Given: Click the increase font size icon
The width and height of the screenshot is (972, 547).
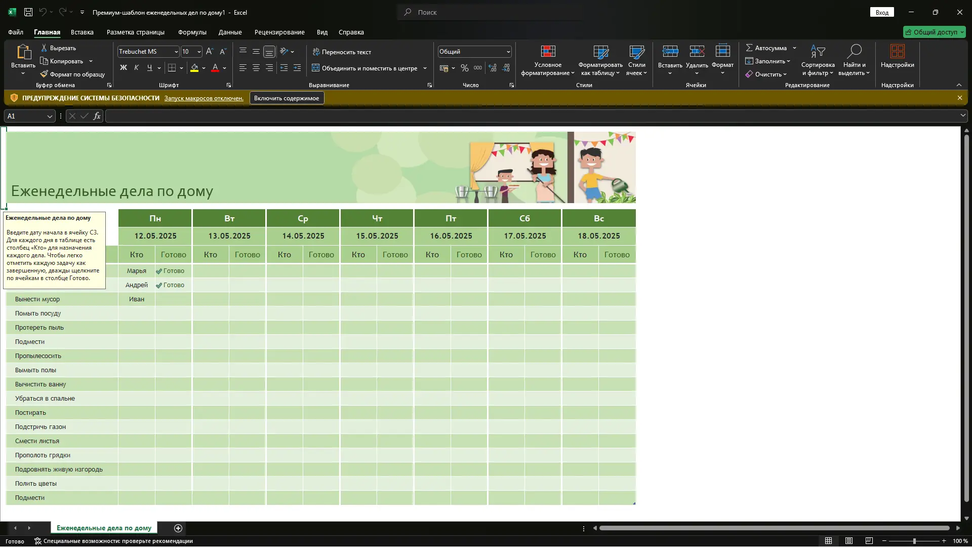Looking at the screenshot, I should (210, 52).
